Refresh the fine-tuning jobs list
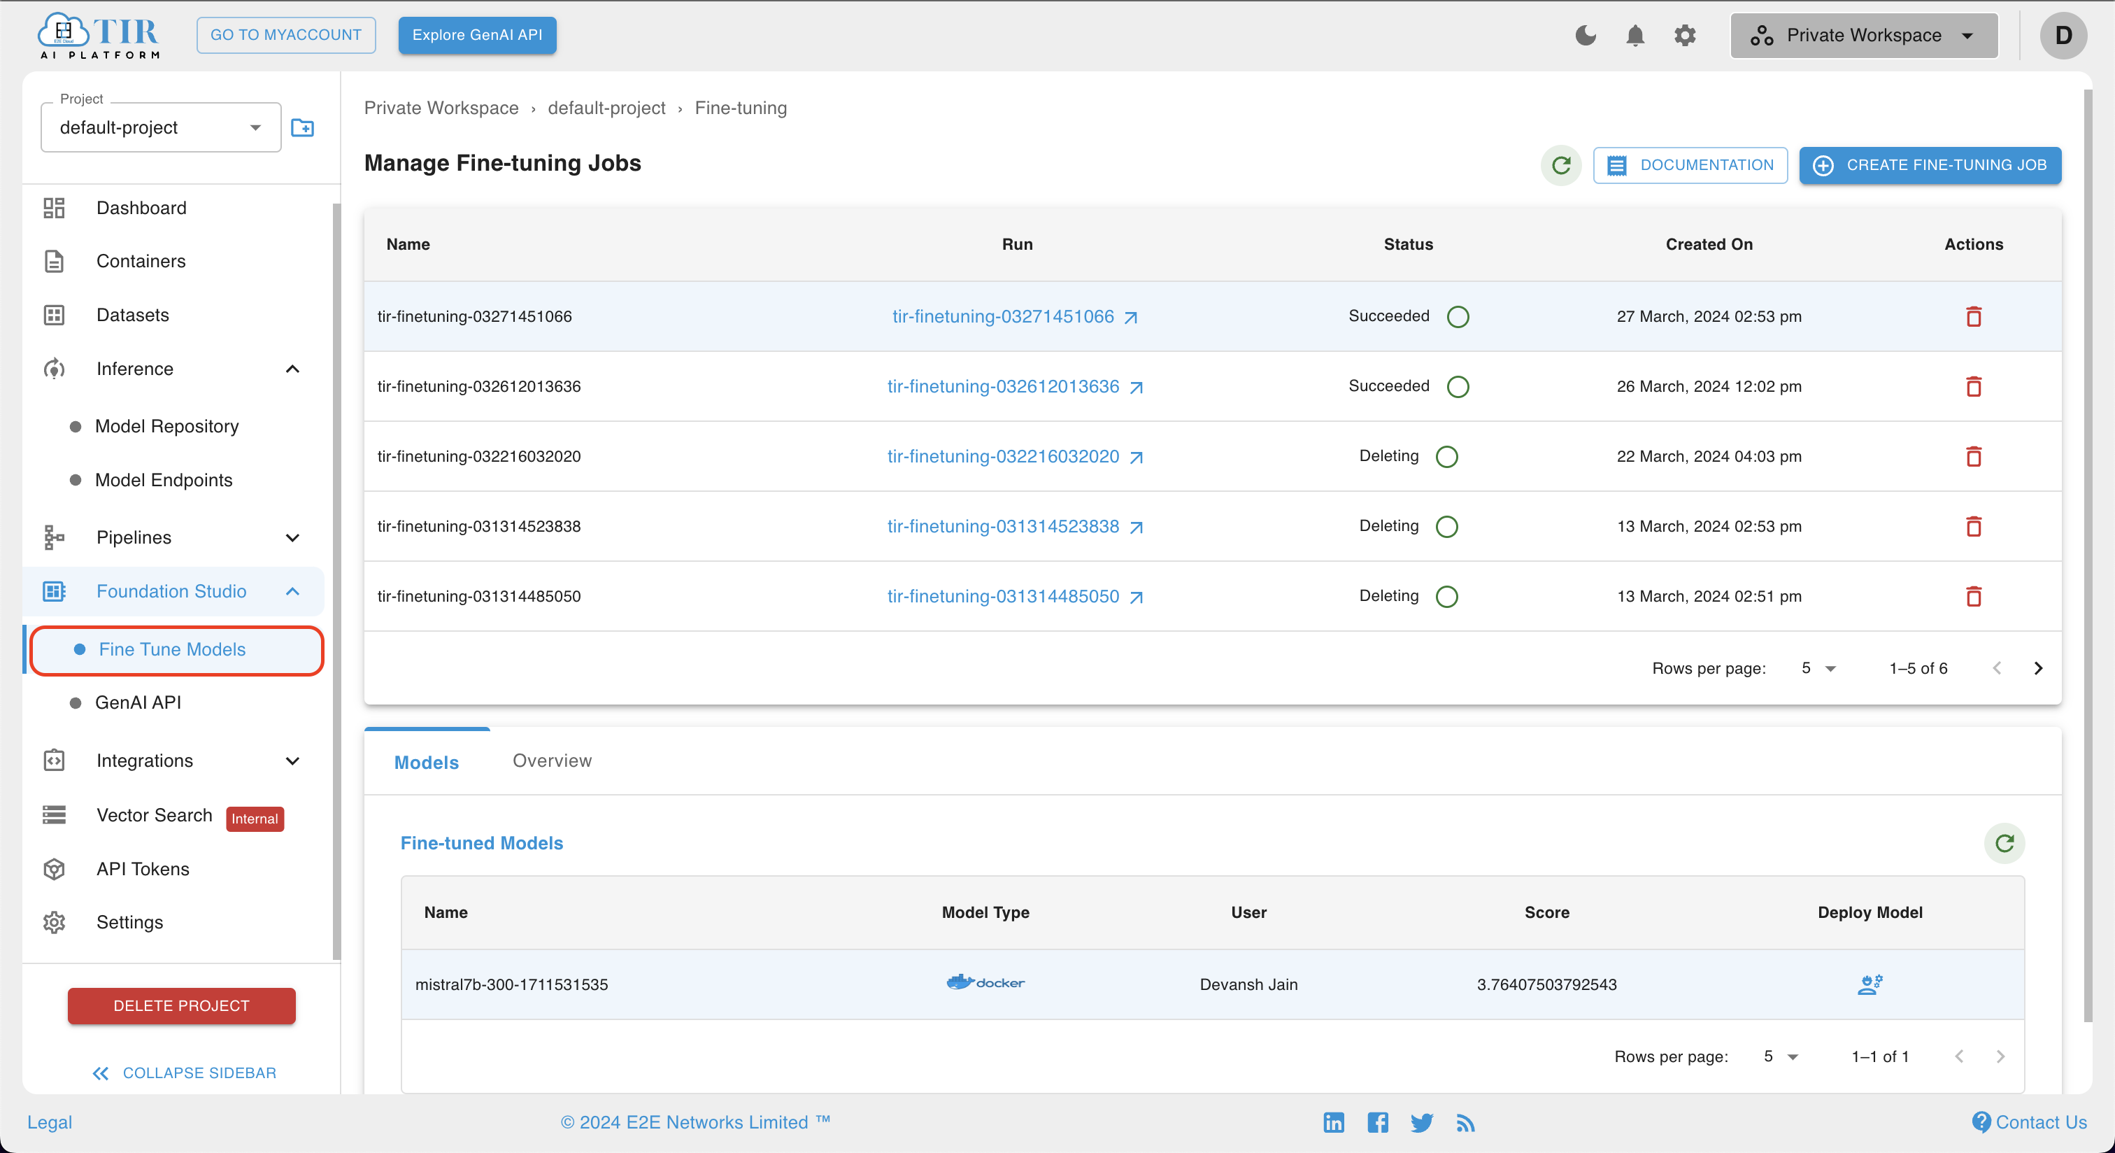 (1561, 165)
